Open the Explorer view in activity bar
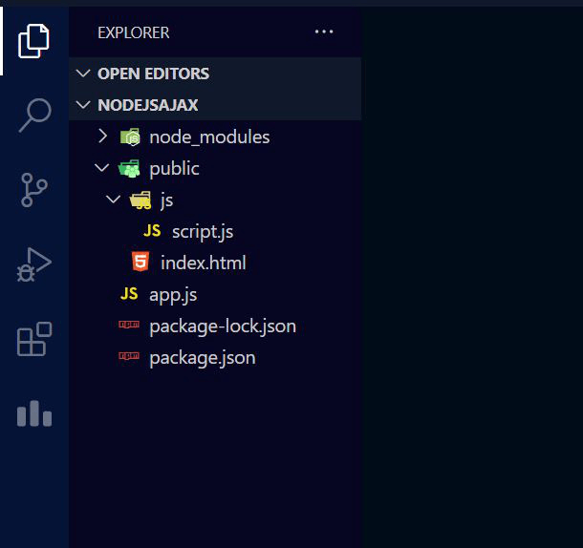The image size is (583, 548). point(33,41)
